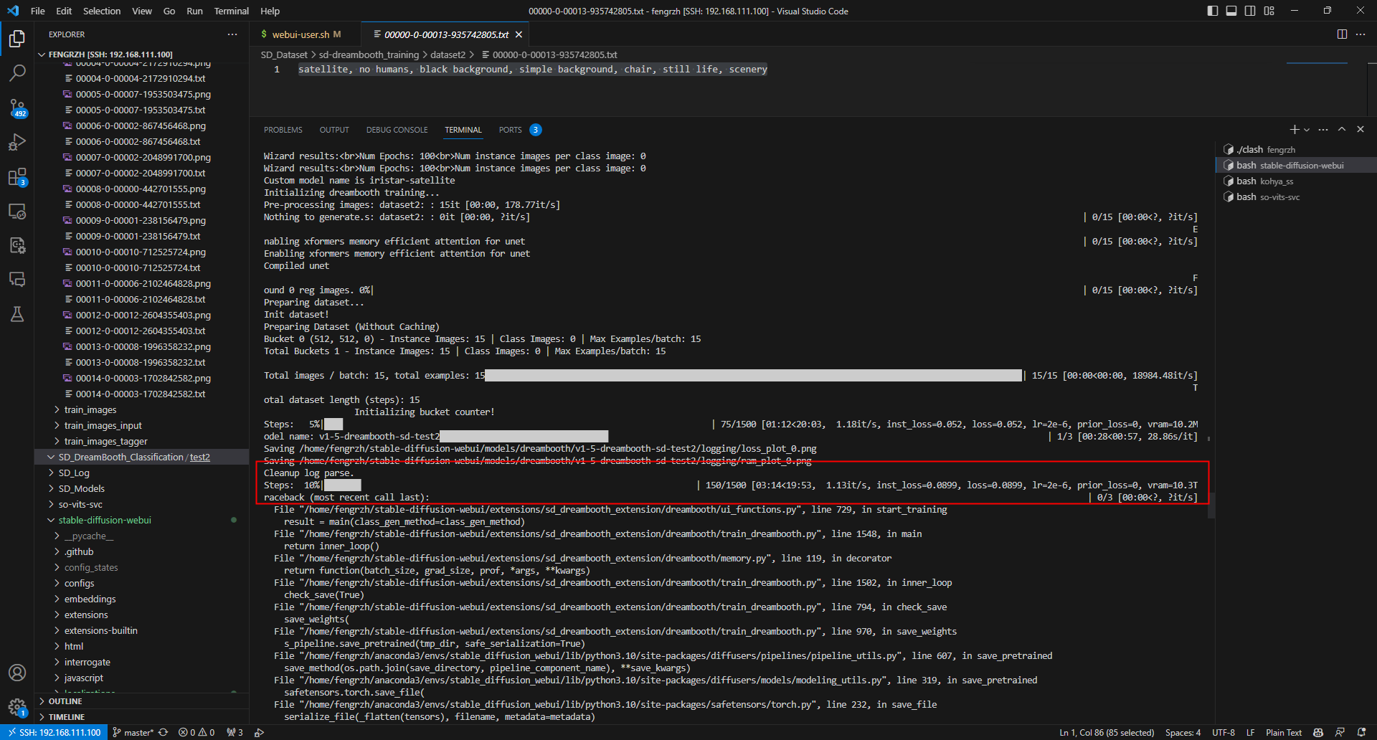The width and height of the screenshot is (1377, 740).
Task: Select the Source Control icon showing 492 changes
Action: (17, 108)
